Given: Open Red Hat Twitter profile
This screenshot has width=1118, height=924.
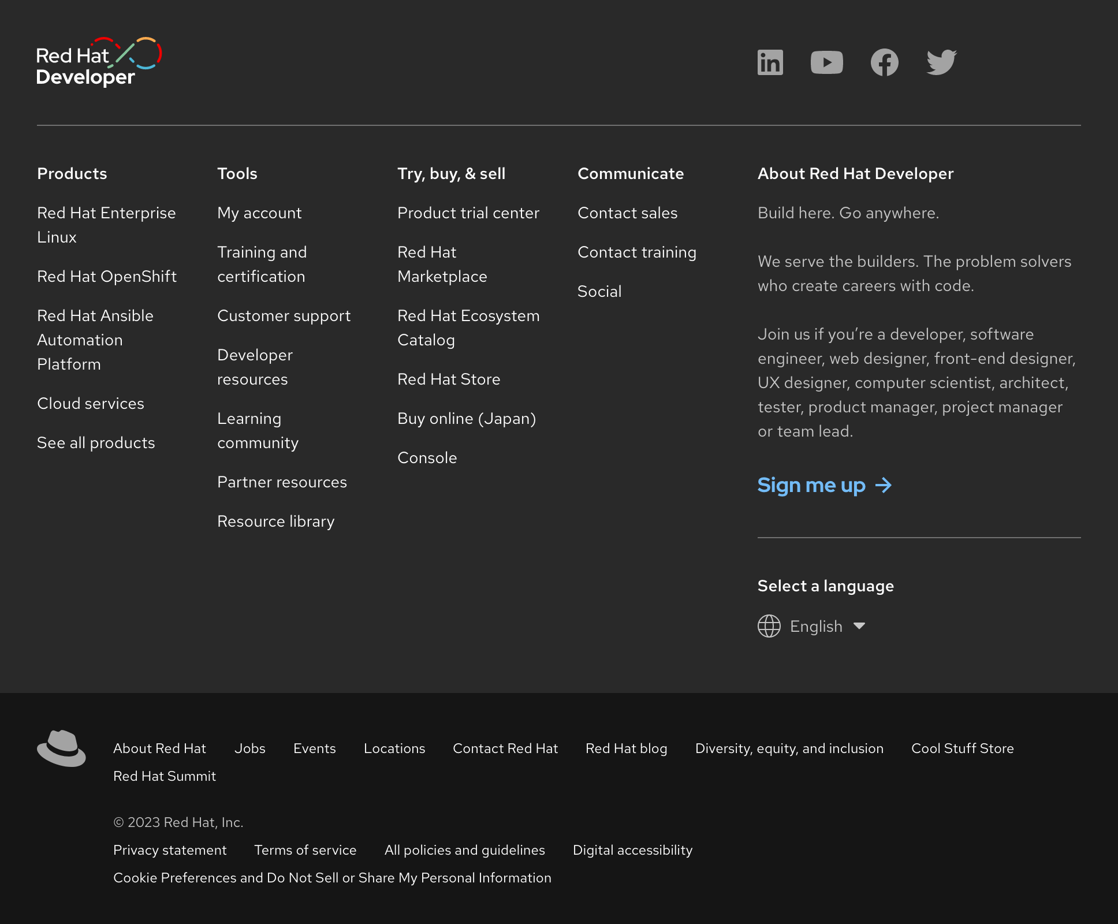Looking at the screenshot, I should (941, 62).
